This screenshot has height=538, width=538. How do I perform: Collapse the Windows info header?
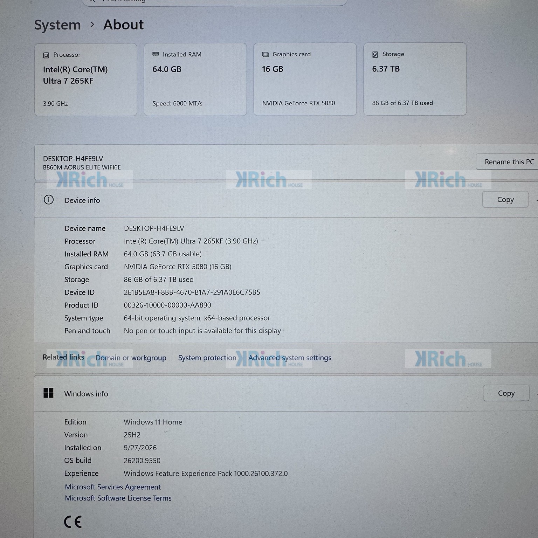click(x=286, y=394)
